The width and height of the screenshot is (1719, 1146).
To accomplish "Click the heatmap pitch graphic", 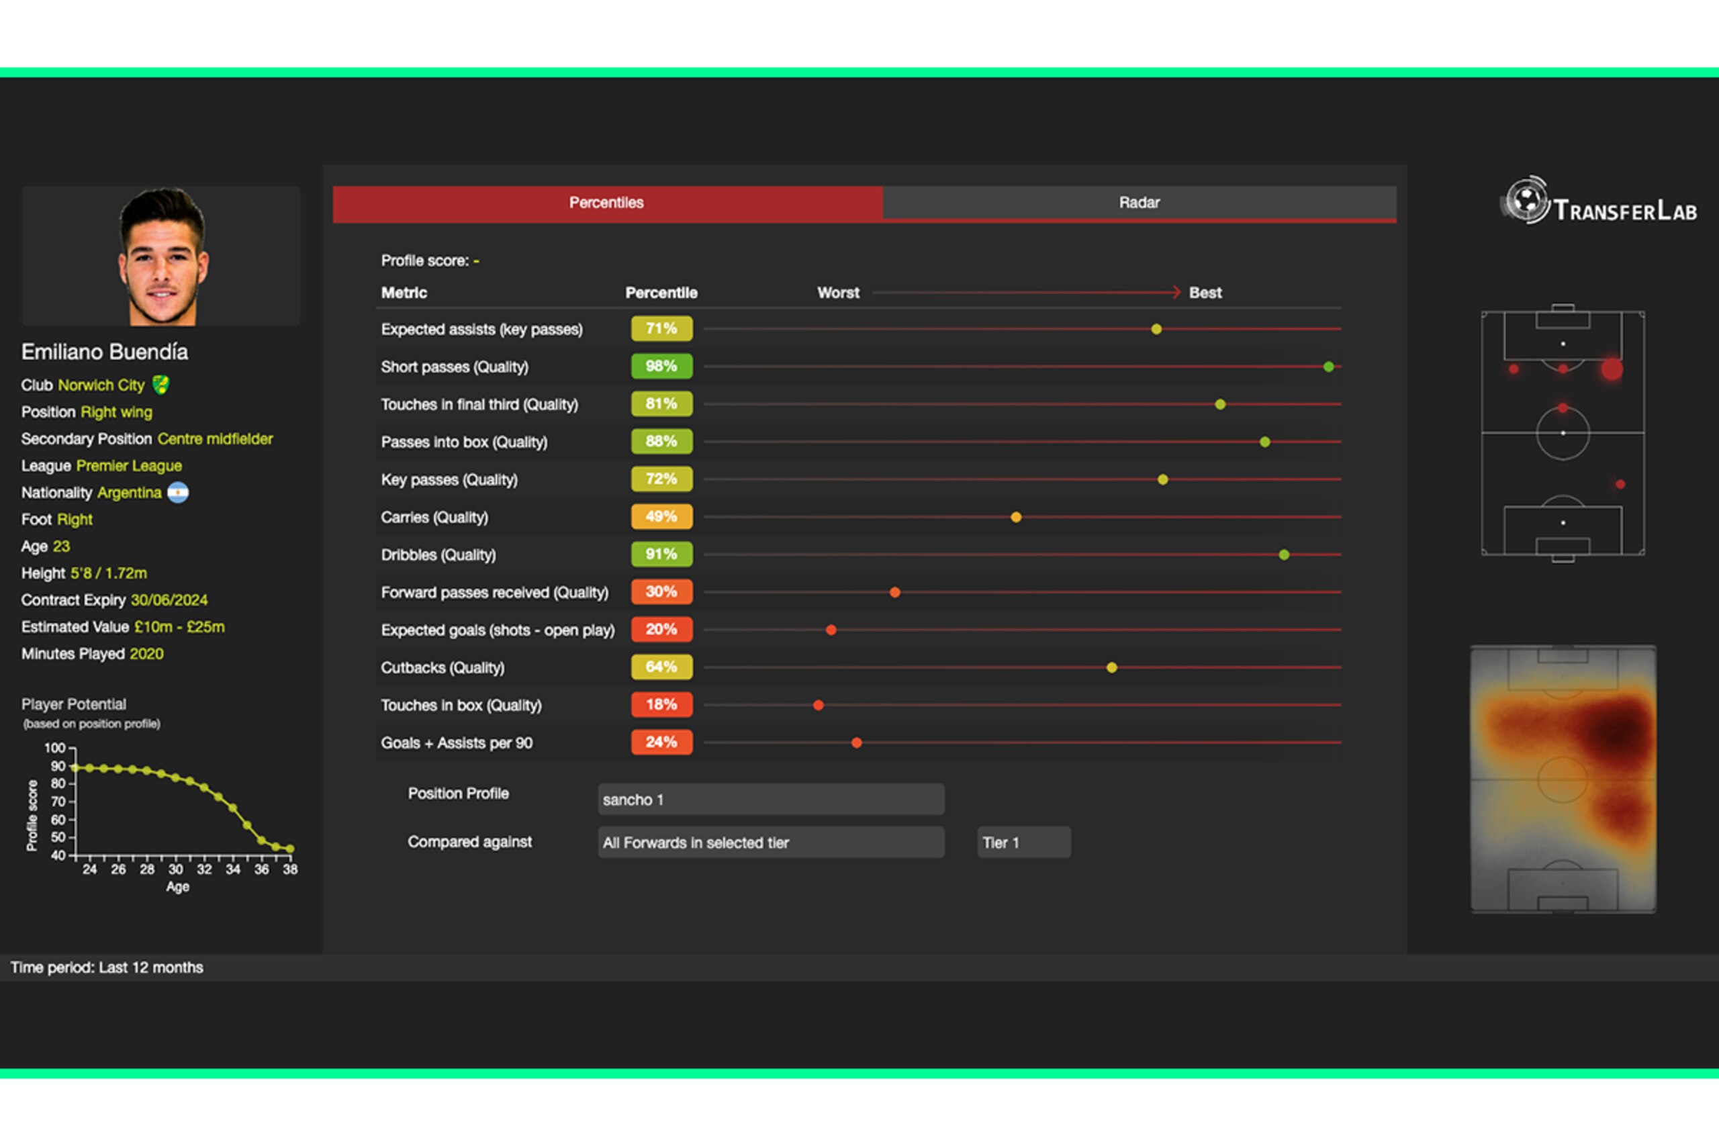I will click(1563, 779).
